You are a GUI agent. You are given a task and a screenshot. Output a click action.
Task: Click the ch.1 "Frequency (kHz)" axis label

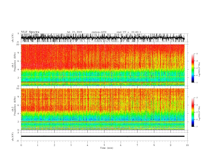[x=15, y=61]
